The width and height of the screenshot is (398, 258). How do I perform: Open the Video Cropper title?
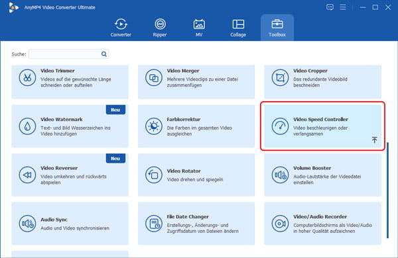pos(310,71)
